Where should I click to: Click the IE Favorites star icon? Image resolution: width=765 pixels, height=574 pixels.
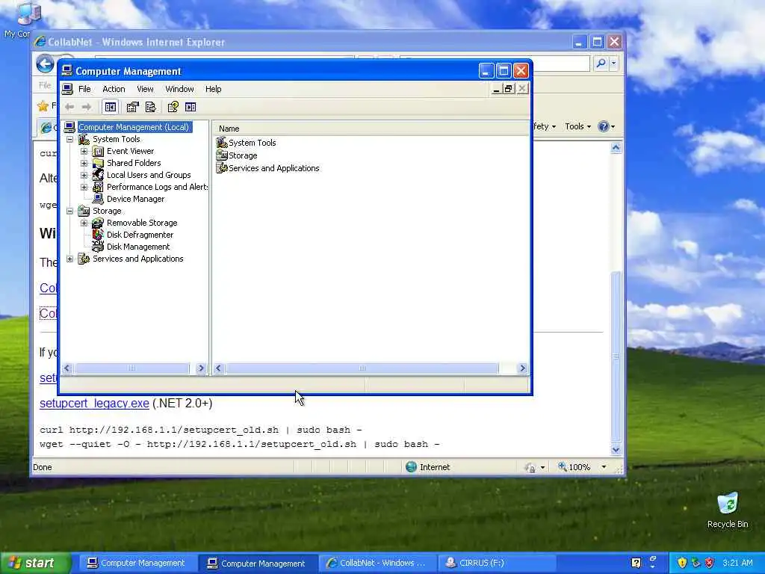coord(43,105)
